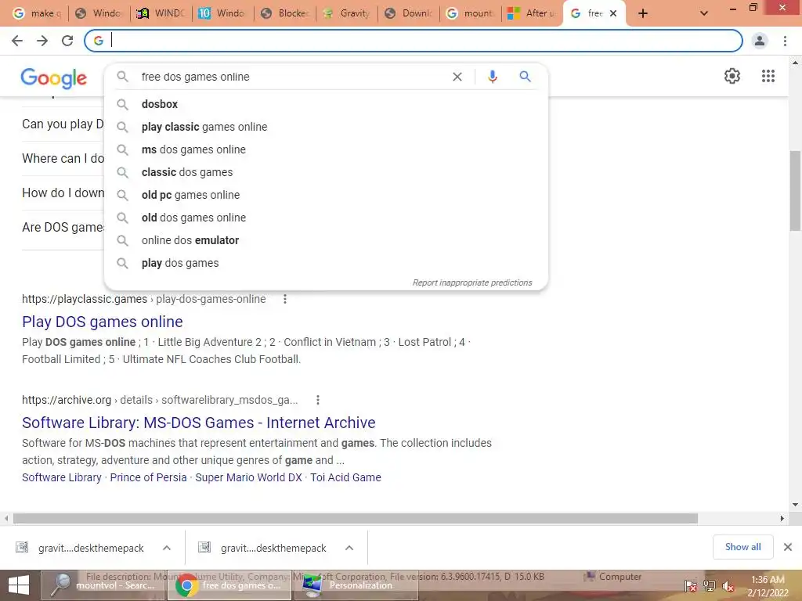Switch to the 'Blocked' tab
This screenshot has height=601, width=802.
(284, 13)
